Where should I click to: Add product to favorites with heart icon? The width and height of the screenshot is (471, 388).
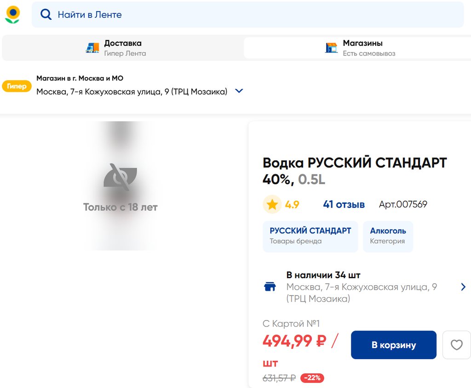(456, 345)
